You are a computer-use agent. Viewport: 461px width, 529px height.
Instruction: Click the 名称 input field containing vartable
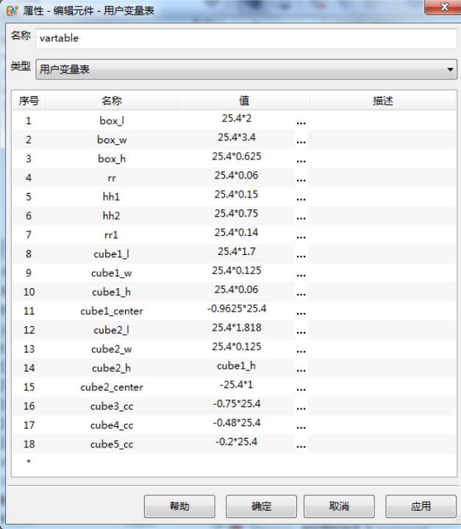point(246,38)
